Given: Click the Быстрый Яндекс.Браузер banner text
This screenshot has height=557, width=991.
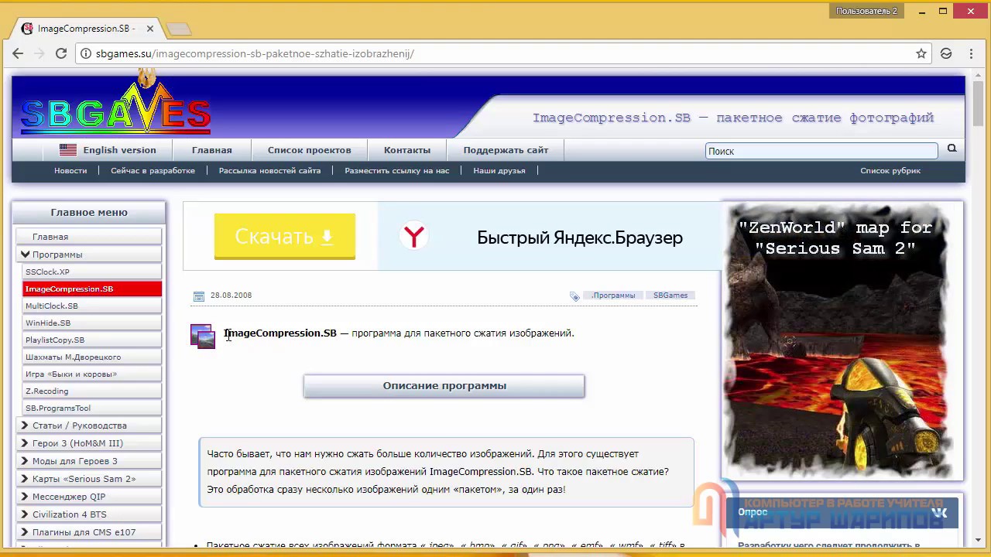Looking at the screenshot, I should (580, 237).
